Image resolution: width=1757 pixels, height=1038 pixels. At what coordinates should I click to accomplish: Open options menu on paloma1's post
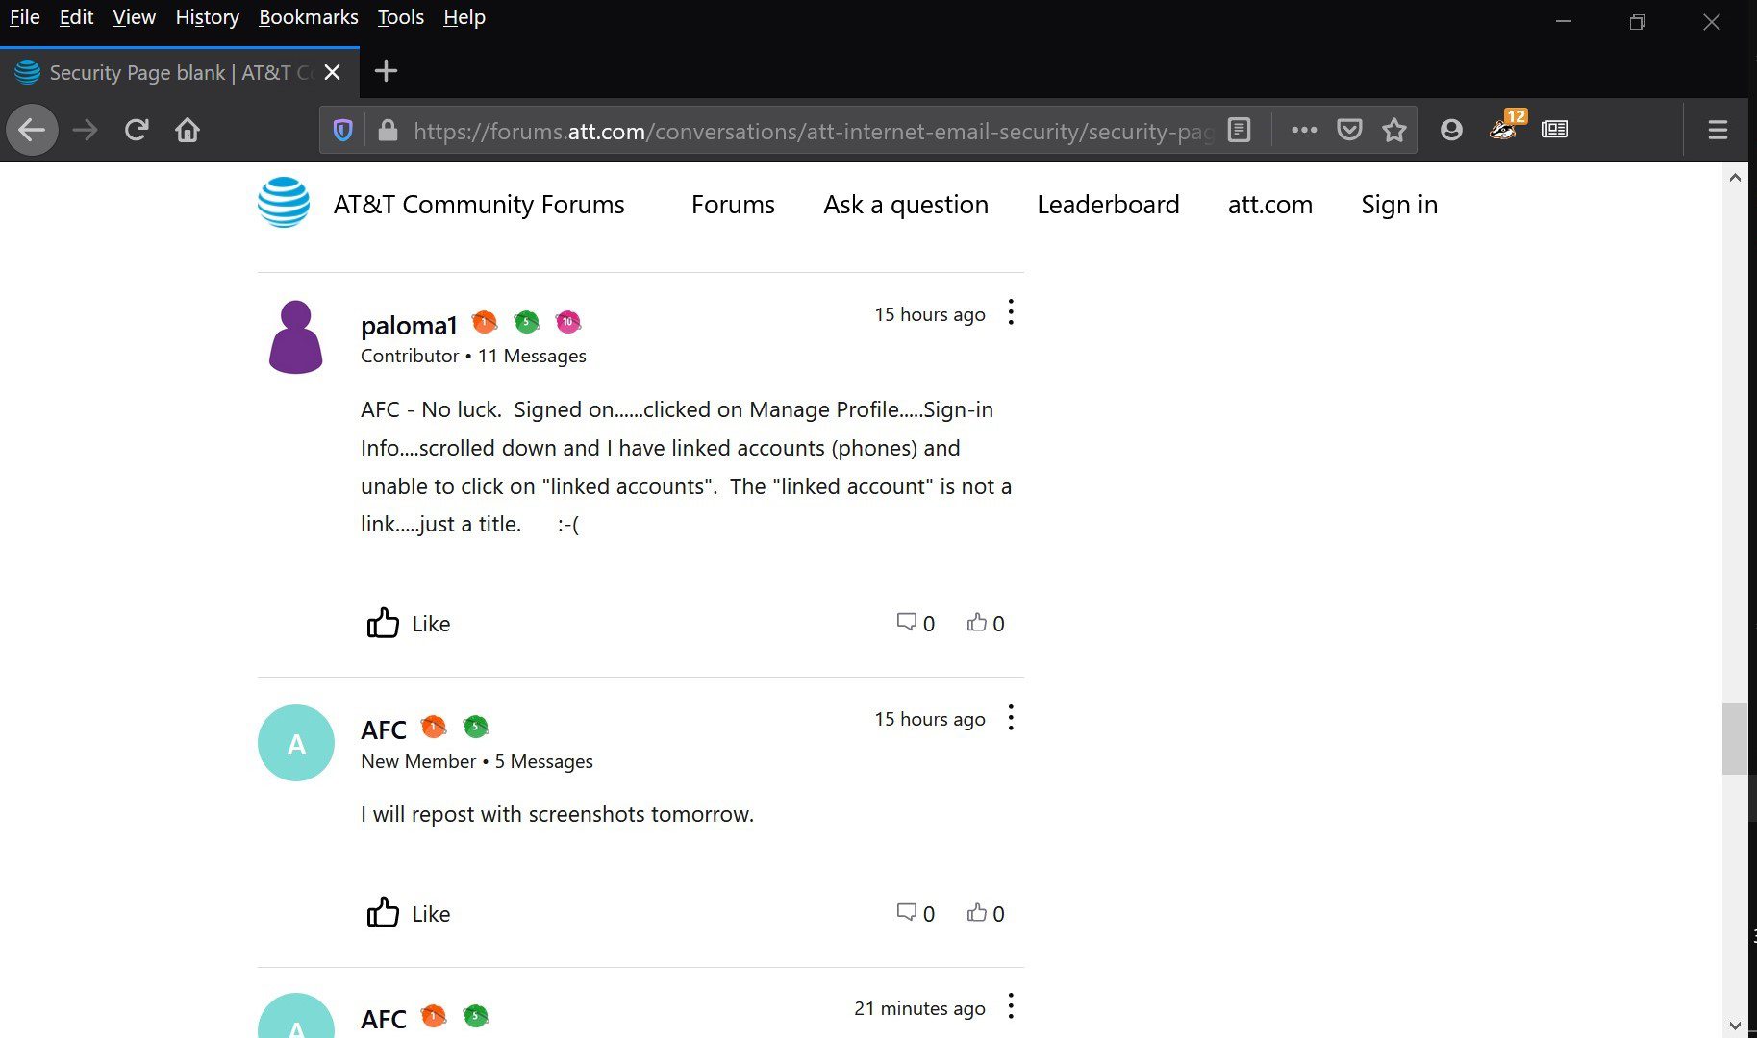point(1011,312)
